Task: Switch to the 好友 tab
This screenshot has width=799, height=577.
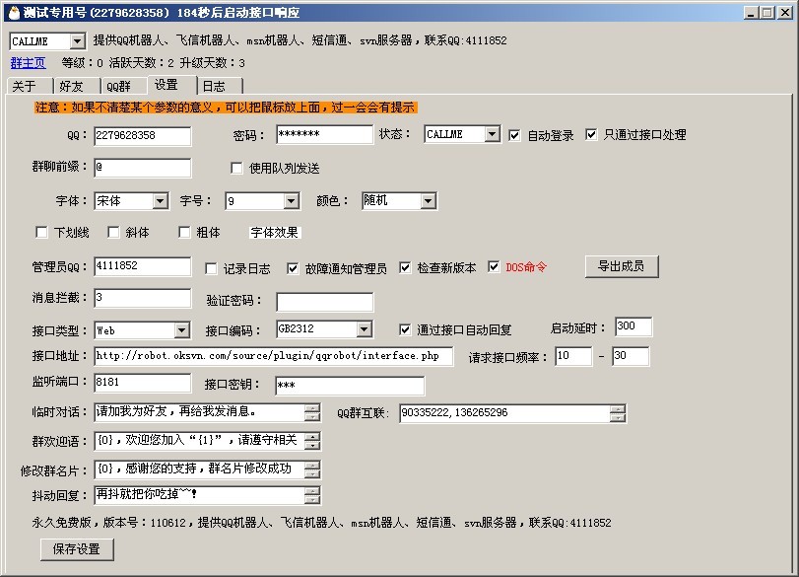Action: [x=69, y=86]
